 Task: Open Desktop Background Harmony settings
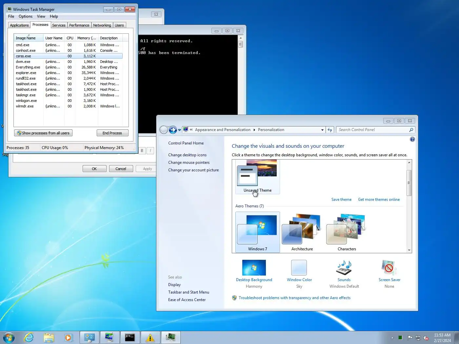(x=254, y=274)
